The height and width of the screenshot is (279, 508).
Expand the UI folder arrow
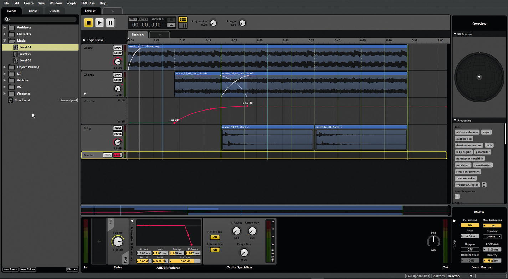(x=5, y=74)
